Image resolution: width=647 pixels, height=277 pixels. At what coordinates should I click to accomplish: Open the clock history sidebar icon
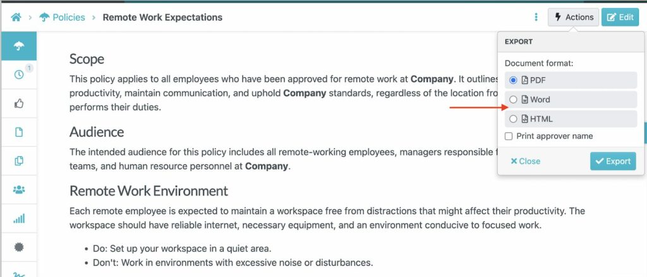[19, 75]
